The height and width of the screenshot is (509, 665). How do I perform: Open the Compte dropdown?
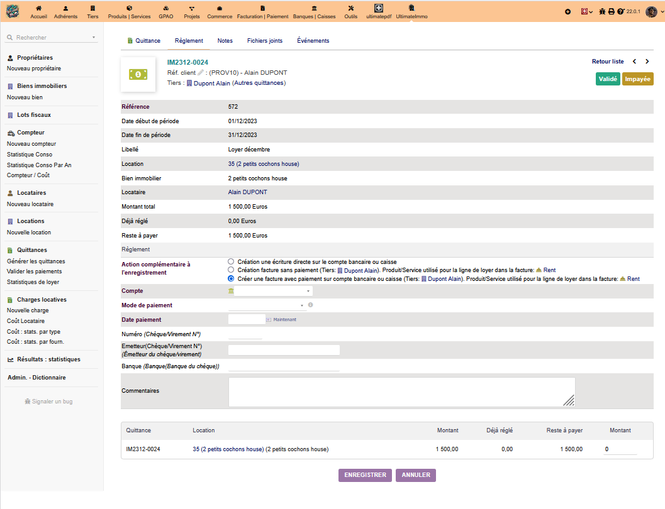[x=273, y=291]
